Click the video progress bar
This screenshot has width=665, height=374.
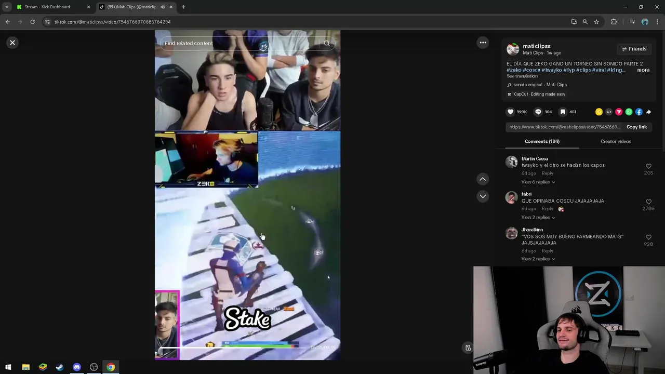[x=232, y=347]
